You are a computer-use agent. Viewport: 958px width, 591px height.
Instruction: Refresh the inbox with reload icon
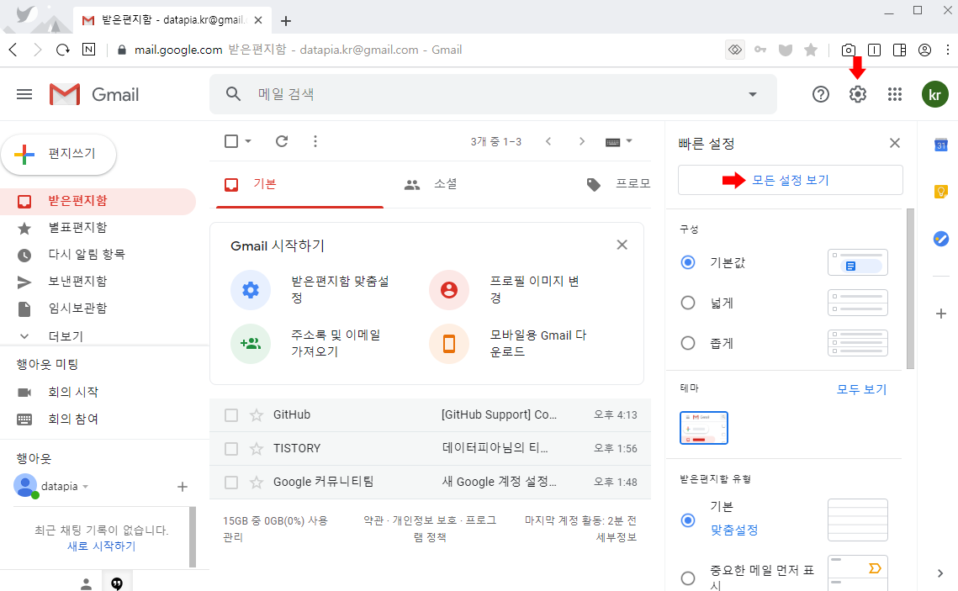click(x=282, y=141)
